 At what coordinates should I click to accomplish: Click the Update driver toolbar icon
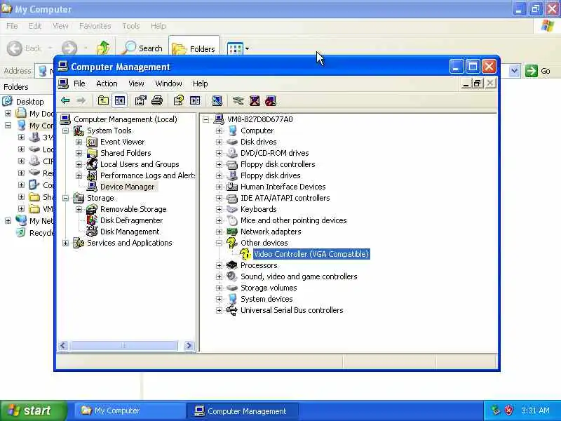(x=238, y=100)
